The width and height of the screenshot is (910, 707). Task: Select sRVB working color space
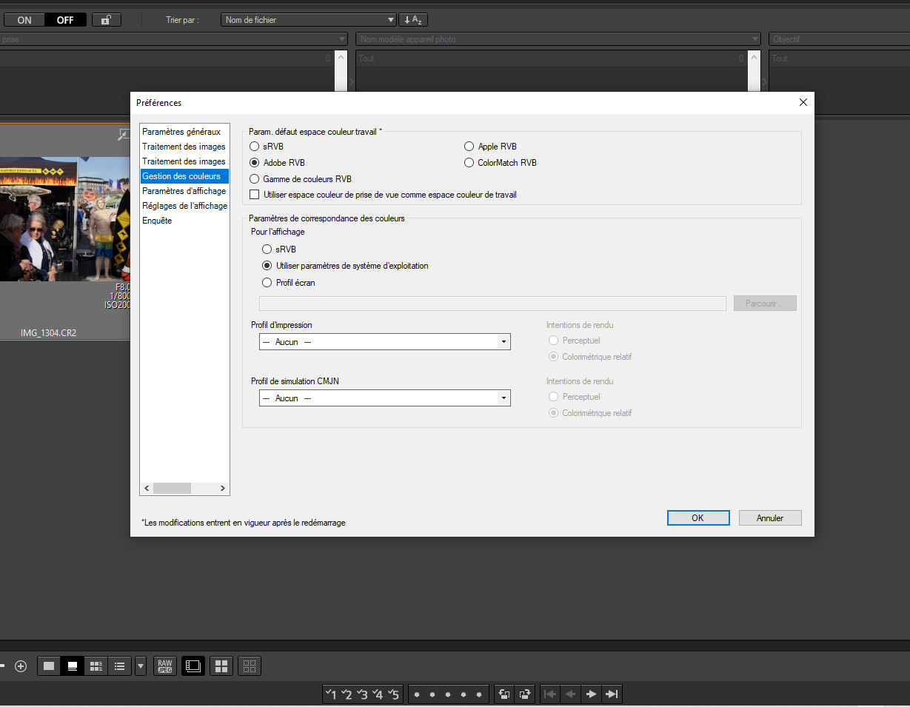tap(255, 147)
